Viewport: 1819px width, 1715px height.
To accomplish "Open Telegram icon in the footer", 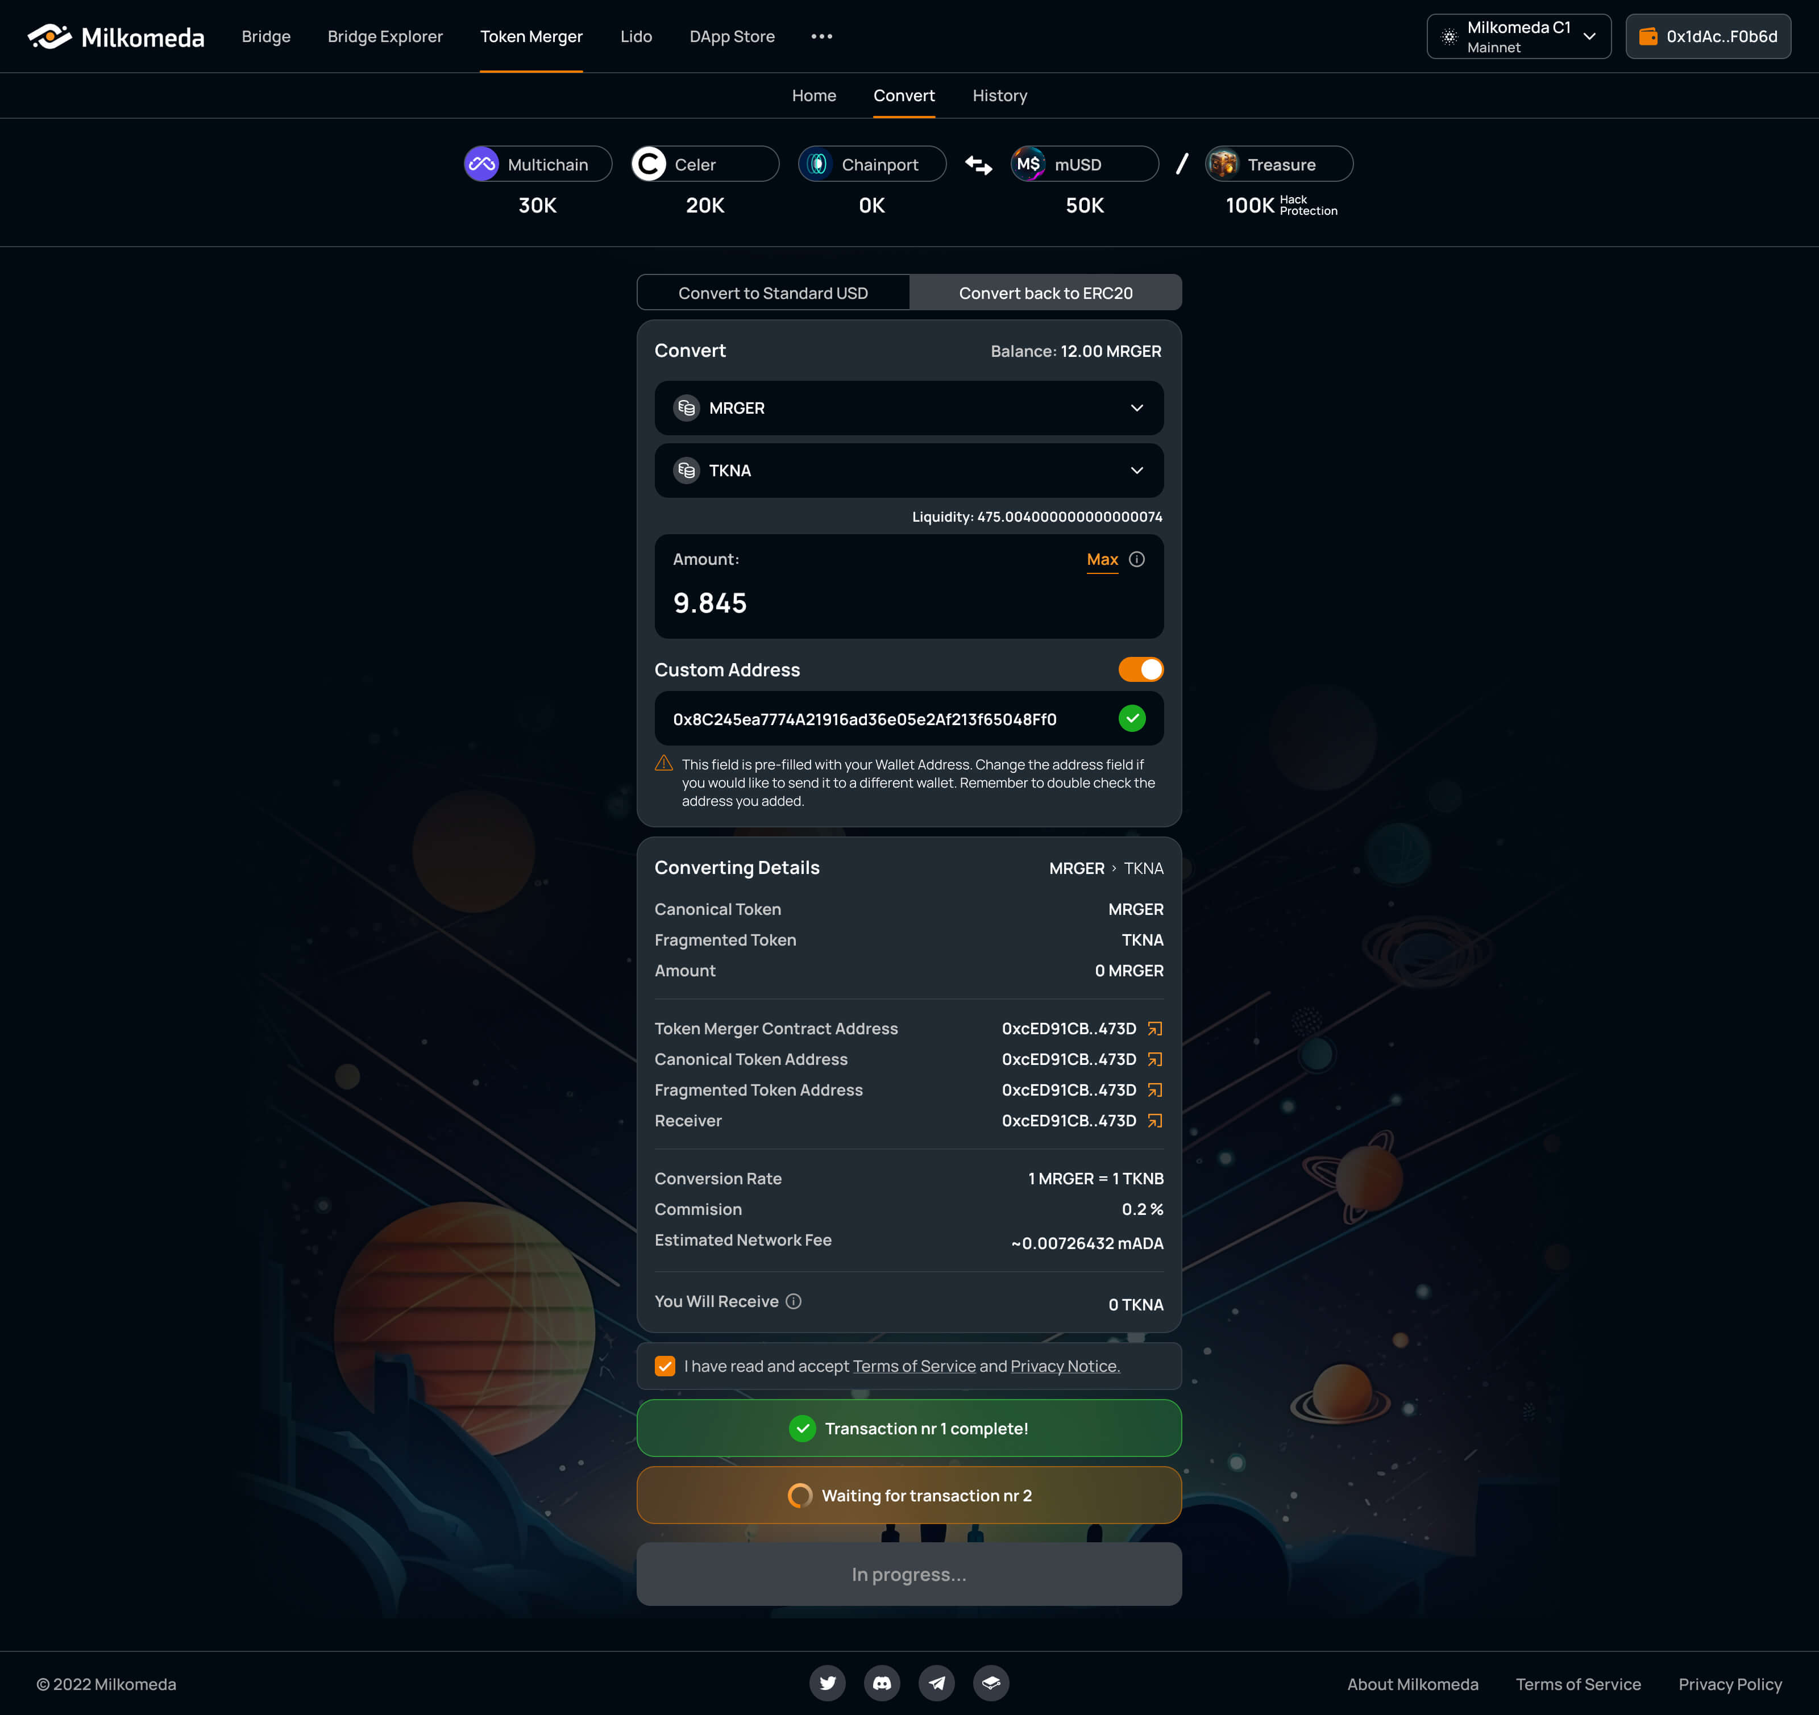I will (x=936, y=1683).
